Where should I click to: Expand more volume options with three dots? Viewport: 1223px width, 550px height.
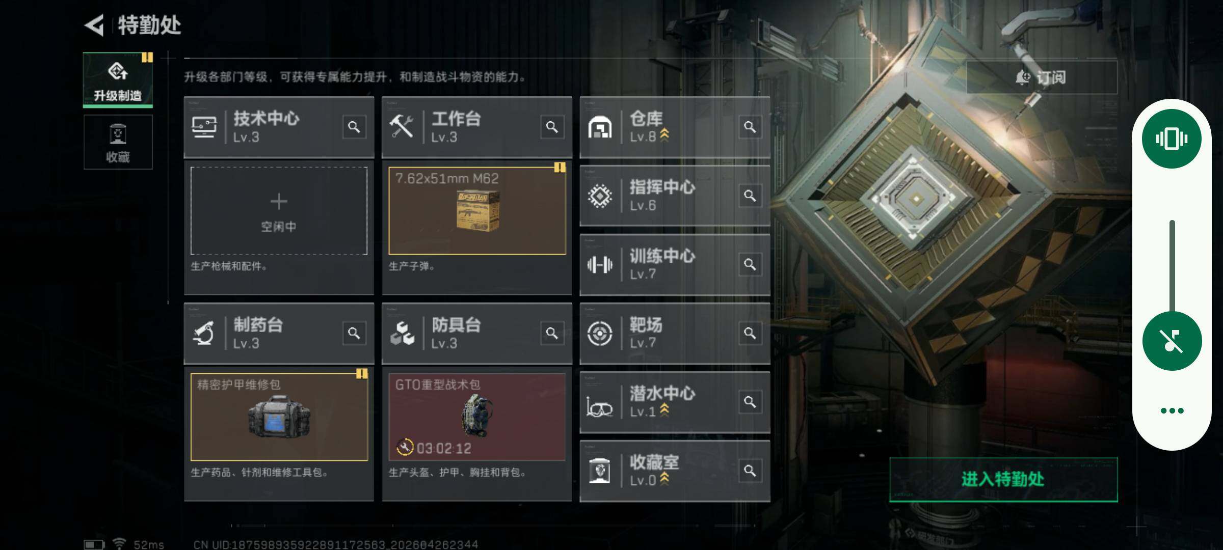coord(1172,410)
